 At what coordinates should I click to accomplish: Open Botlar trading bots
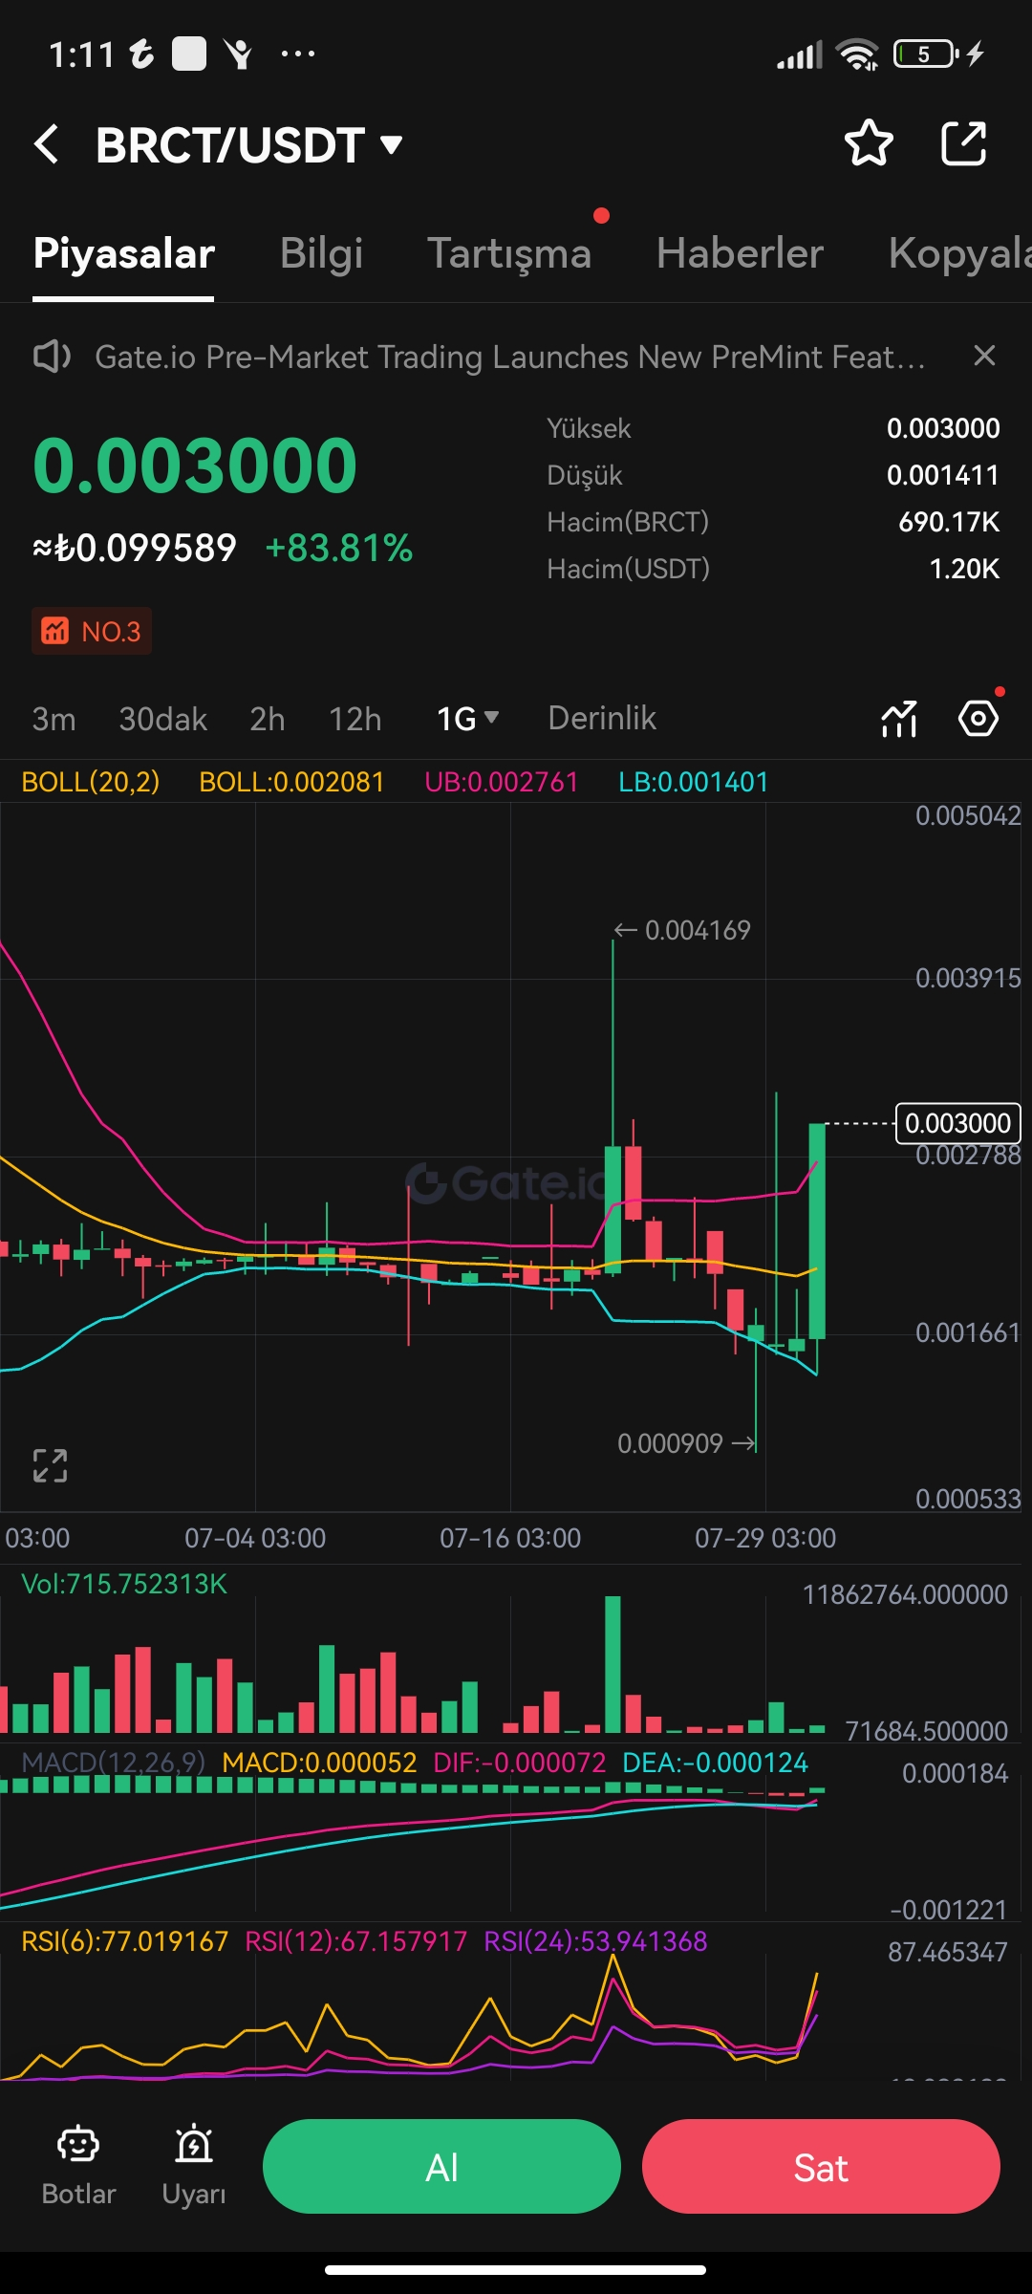(78, 2166)
